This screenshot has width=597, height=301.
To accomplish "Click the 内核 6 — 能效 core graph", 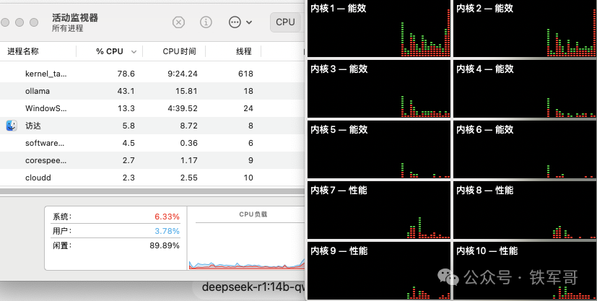I will [525, 149].
